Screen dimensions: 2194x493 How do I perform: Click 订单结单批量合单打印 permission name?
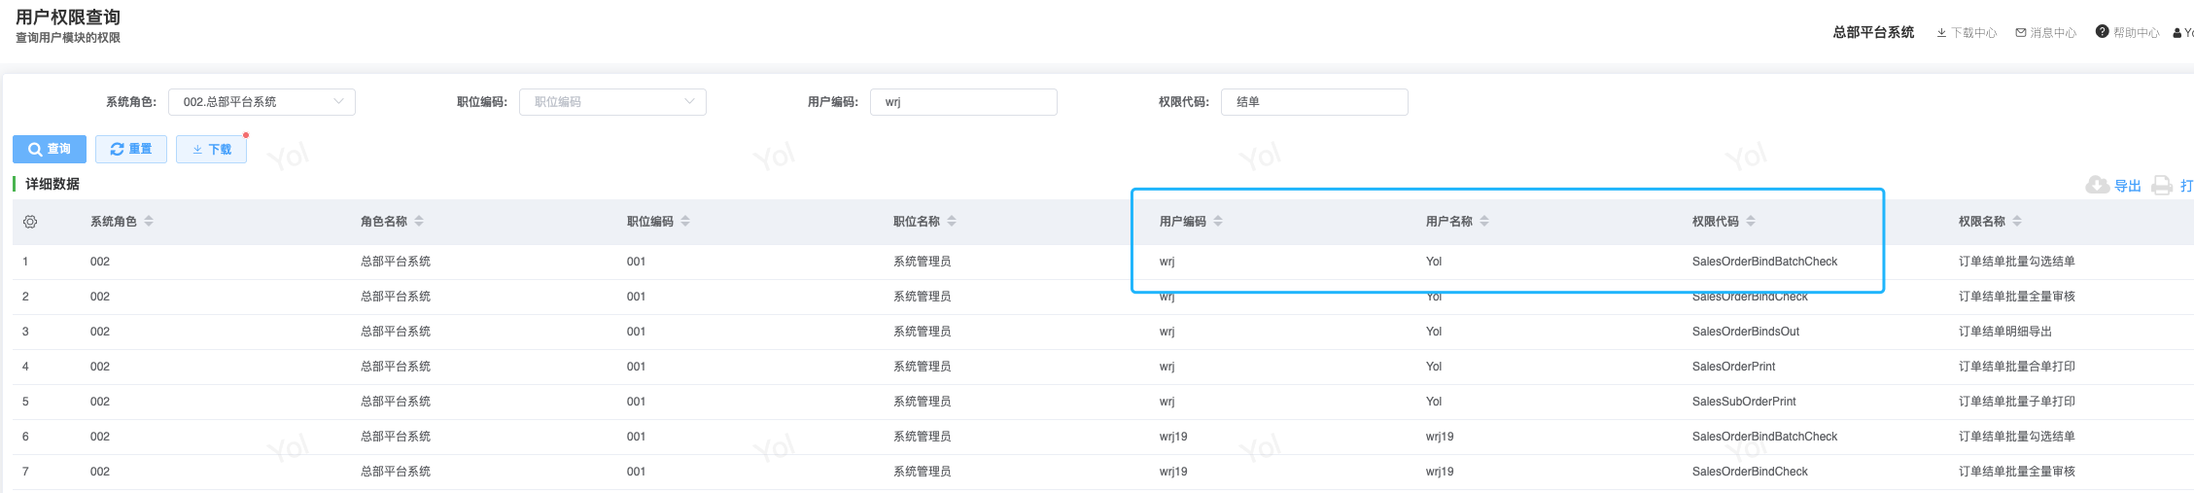tap(2016, 367)
